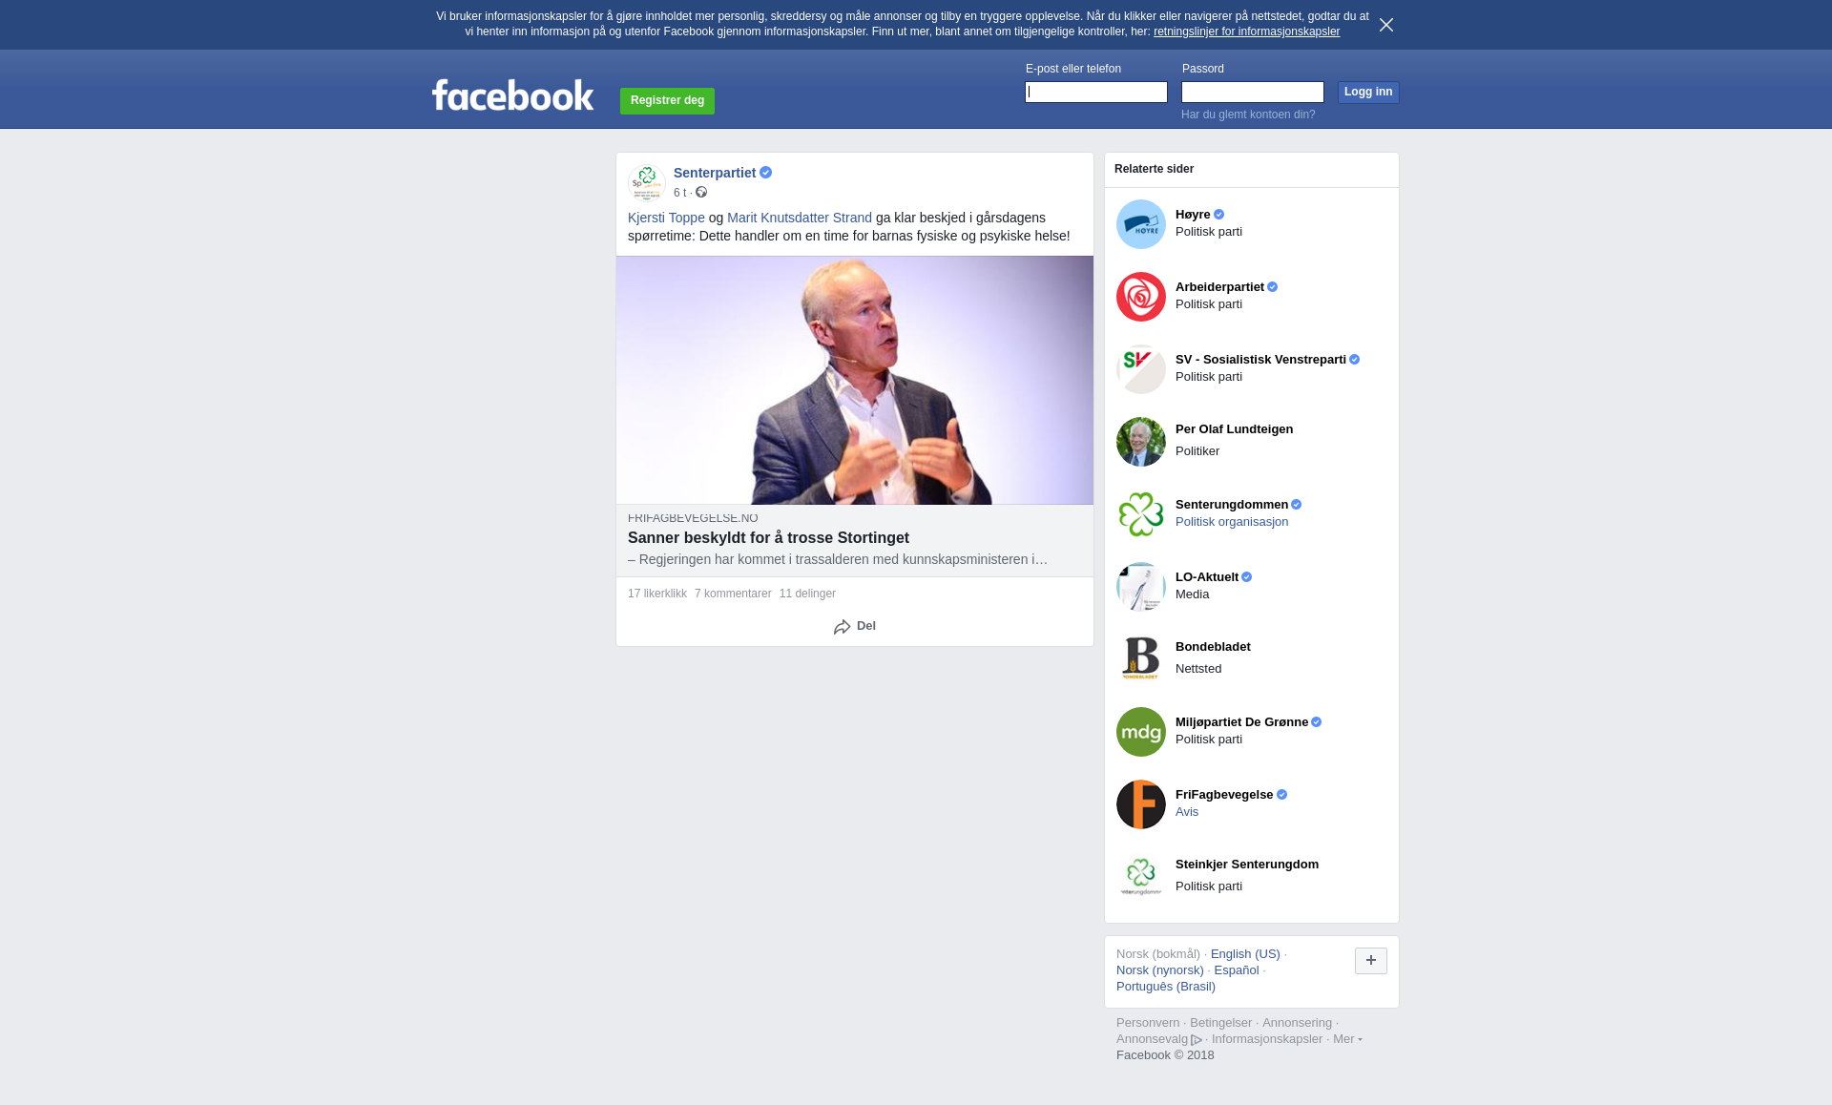Click the Passord input field

[x=1253, y=93]
